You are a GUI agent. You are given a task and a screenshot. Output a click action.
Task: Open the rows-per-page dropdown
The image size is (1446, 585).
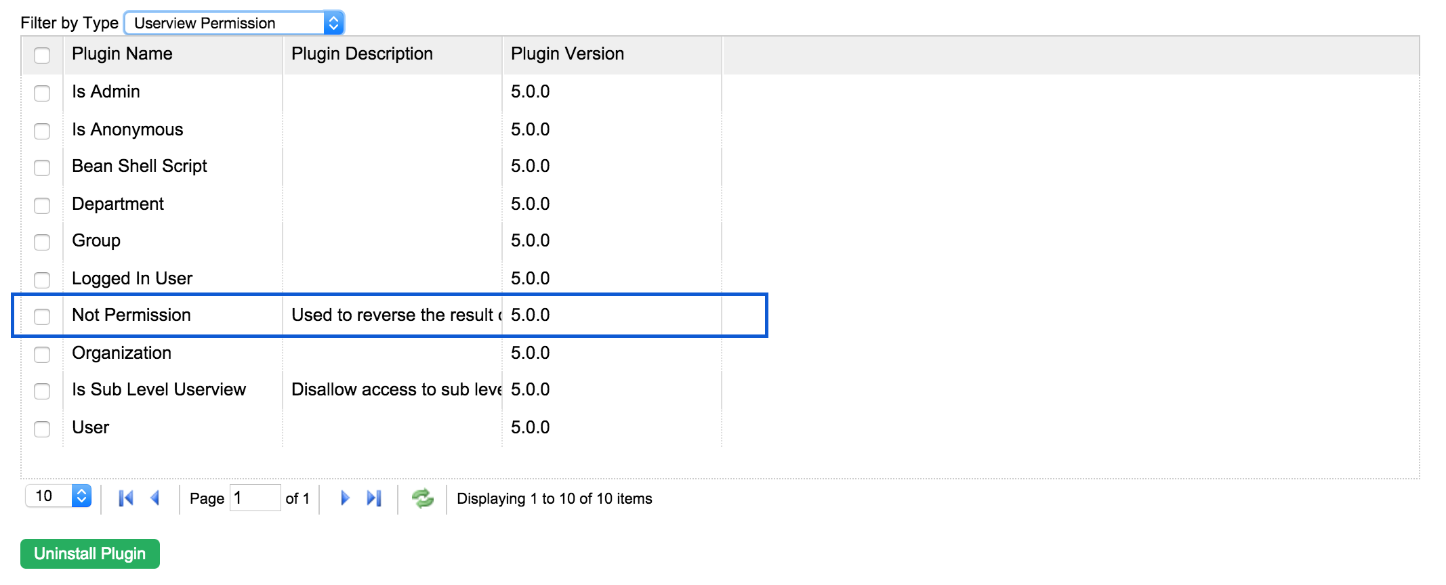[x=58, y=496]
